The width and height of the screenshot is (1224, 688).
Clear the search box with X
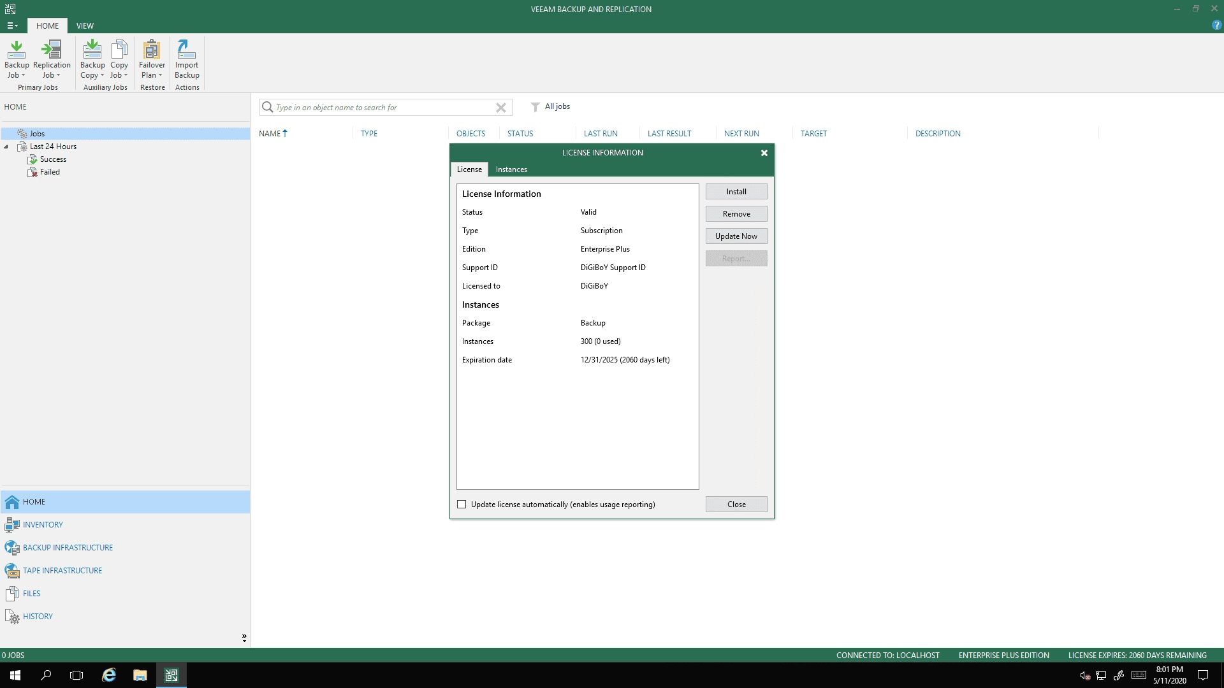point(501,108)
